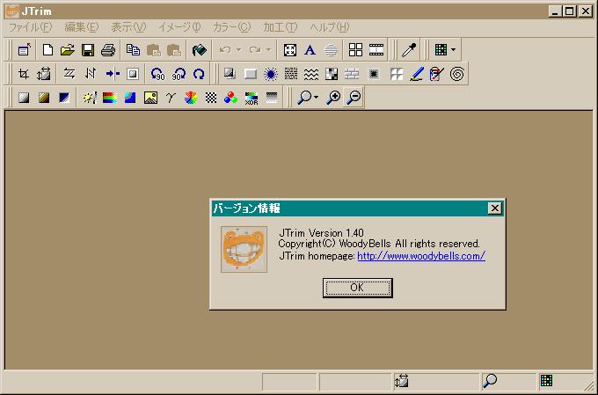Screen dimensions: 598x395
Task: Click the rainbow color bars icon
Action: pyautogui.click(x=110, y=98)
